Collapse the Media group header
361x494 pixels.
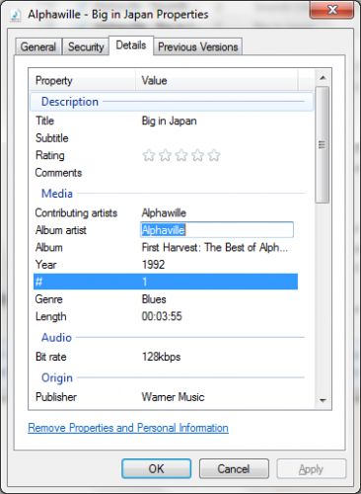[172, 194]
